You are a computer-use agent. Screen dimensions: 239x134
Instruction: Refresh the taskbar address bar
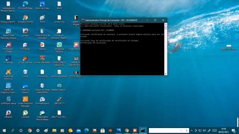tap(186, 131)
